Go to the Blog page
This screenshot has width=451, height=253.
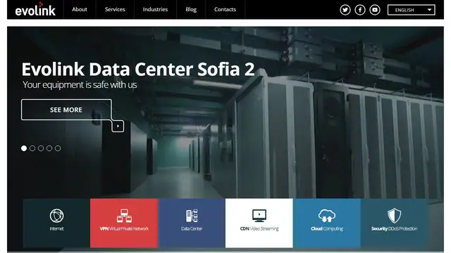[x=191, y=9]
